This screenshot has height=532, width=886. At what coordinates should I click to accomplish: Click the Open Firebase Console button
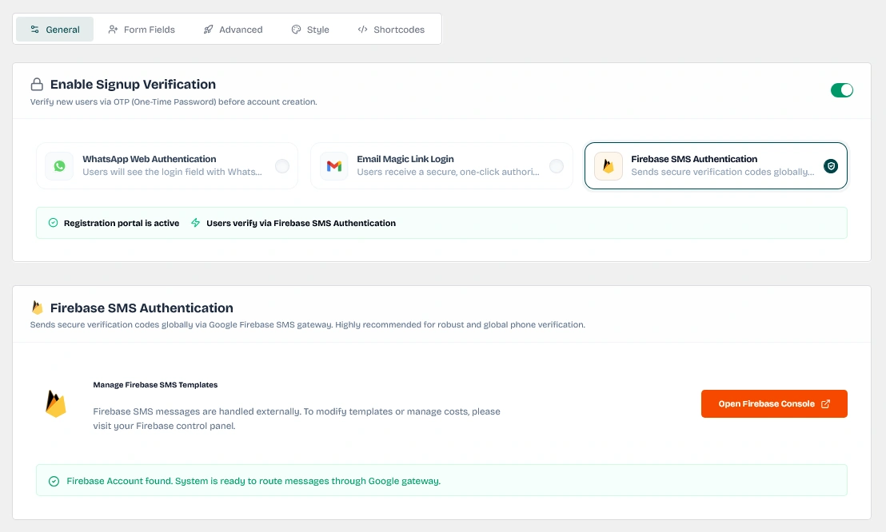point(774,404)
